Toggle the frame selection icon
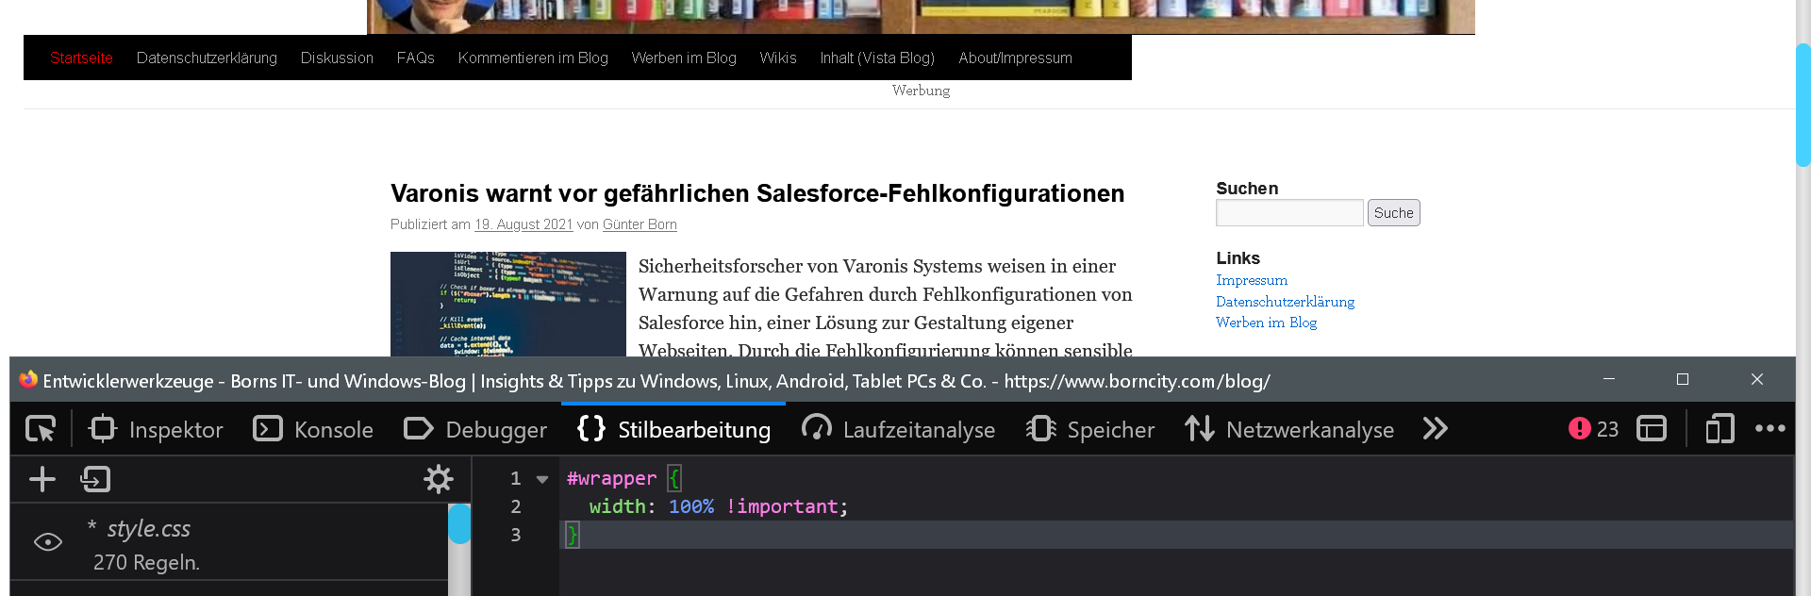1811x596 pixels. [1652, 429]
